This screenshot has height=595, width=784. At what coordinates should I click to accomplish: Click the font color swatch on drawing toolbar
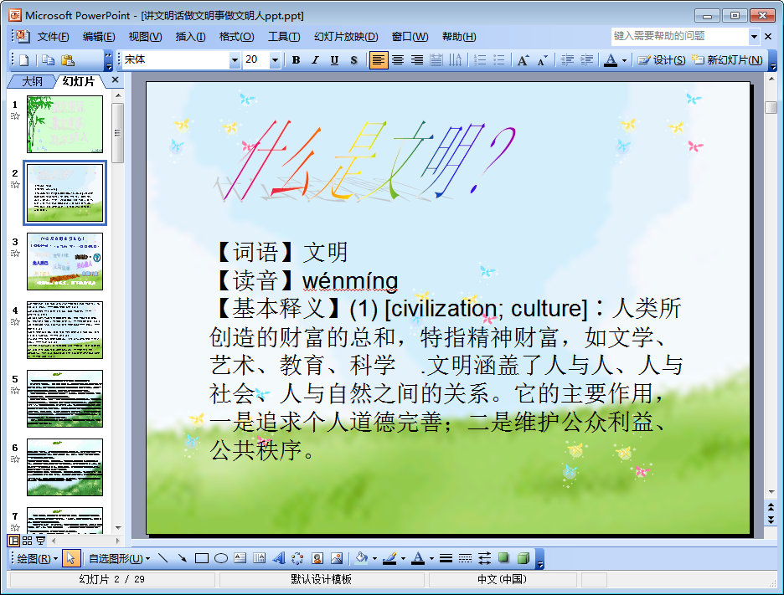[417, 558]
